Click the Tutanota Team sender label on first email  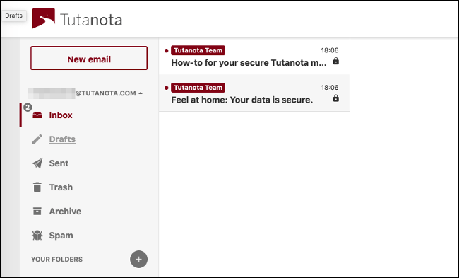pyautogui.click(x=198, y=50)
